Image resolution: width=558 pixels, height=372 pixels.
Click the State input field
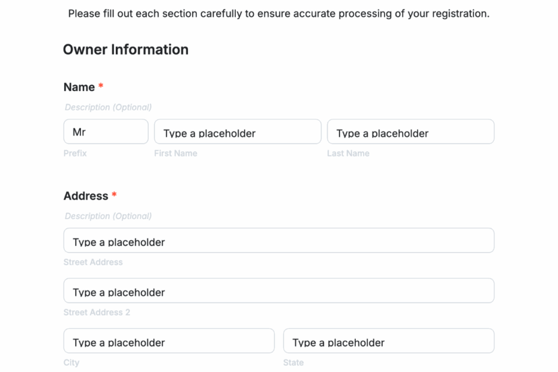click(x=388, y=341)
